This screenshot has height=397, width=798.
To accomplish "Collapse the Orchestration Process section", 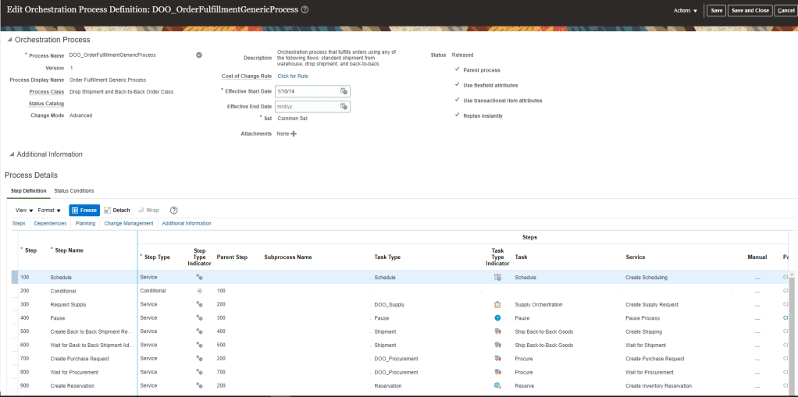I will [x=9, y=40].
